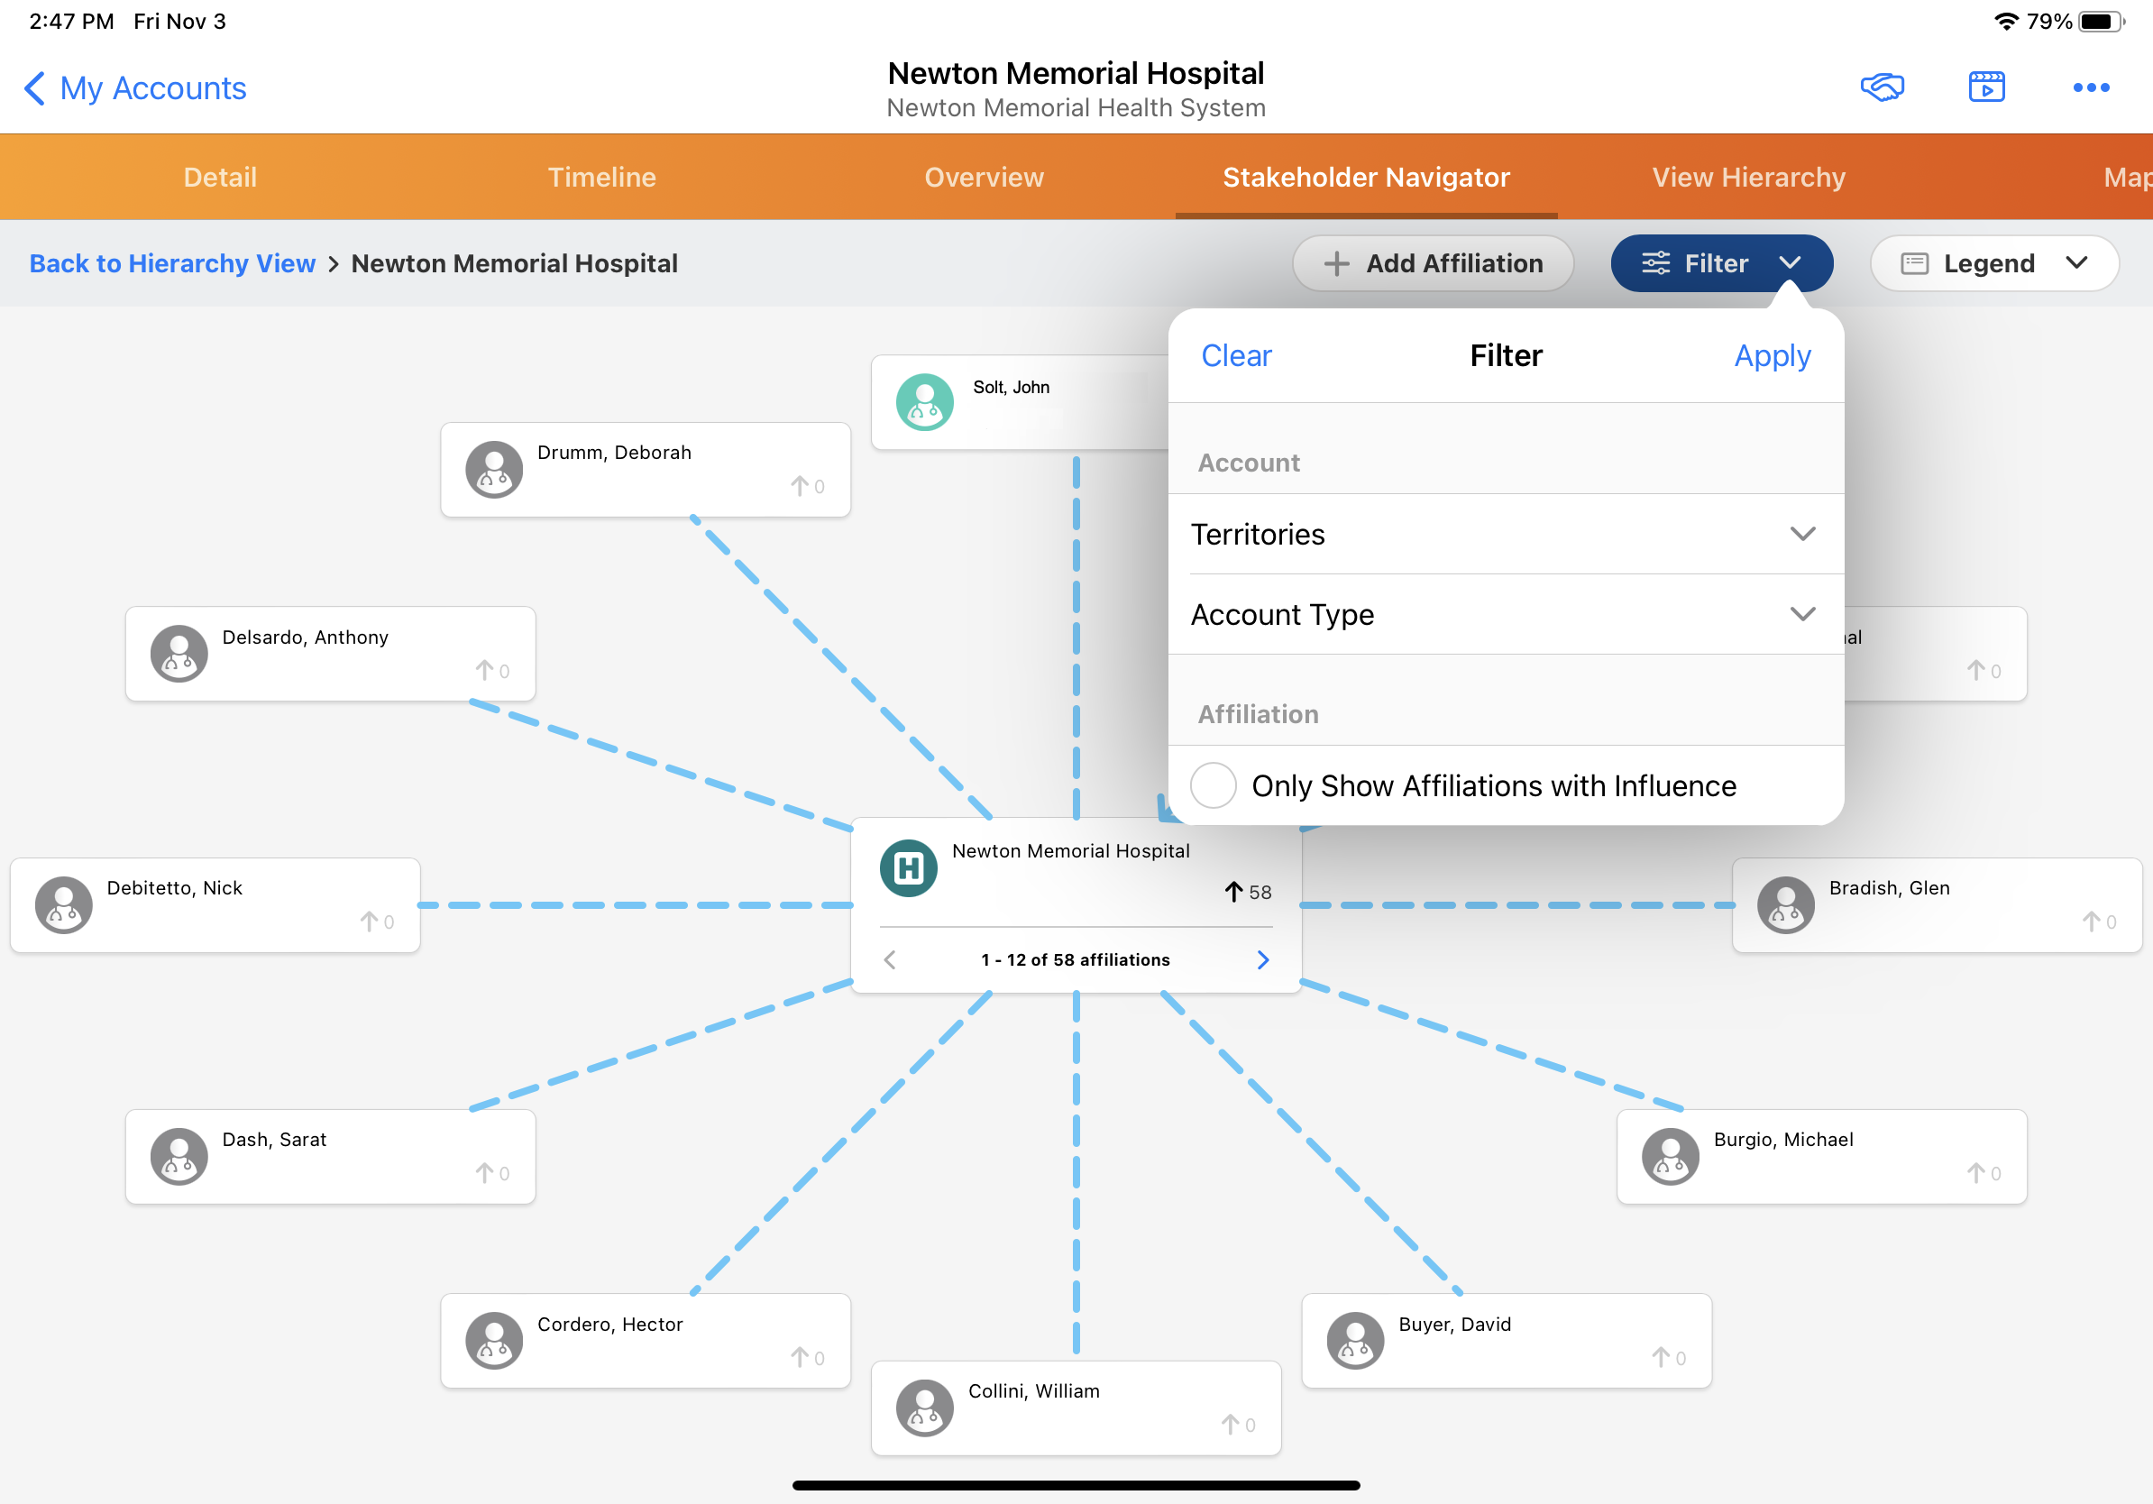The width and height of the screenshot is (2153, 1504).
Task: Click the previous affiliations page arrow
Action: 890,959
